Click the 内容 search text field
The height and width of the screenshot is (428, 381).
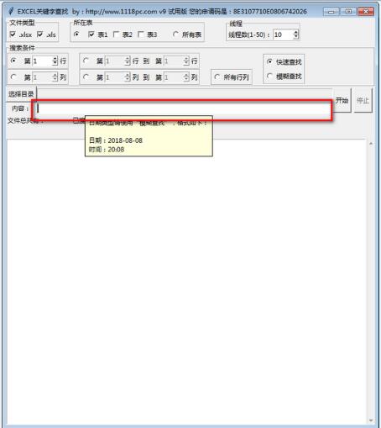point(182,108)
